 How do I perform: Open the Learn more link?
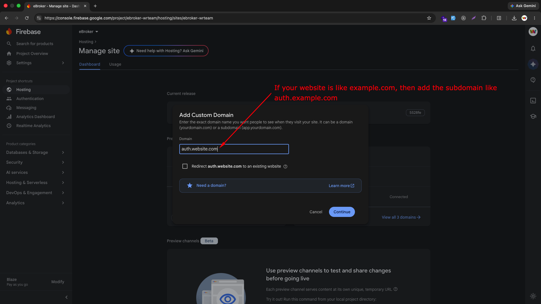[341, 186]
